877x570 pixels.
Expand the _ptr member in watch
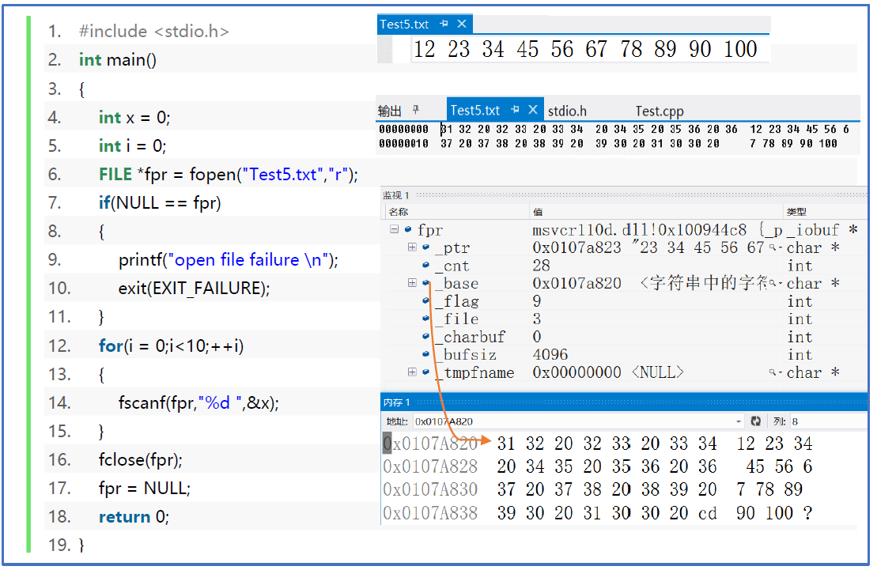pyautogui.click(x=412, y=247)
